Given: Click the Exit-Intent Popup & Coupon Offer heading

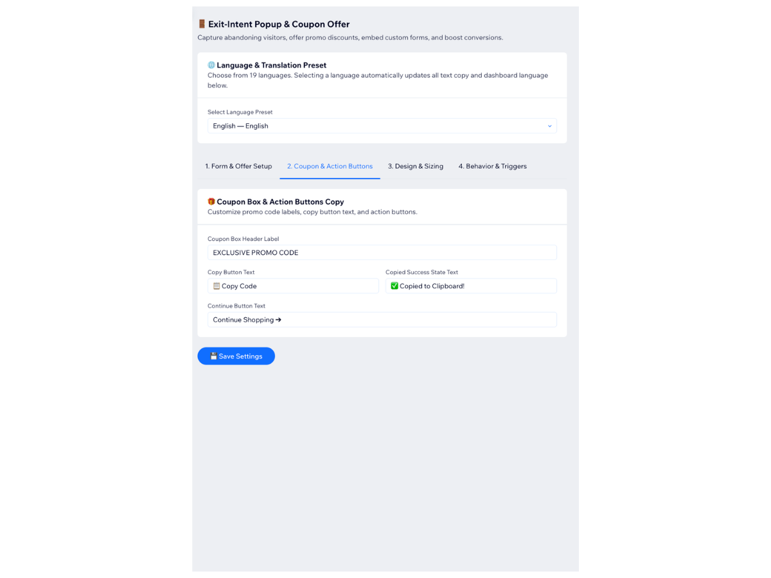Looking at the screenshot, I should (279, 24).
